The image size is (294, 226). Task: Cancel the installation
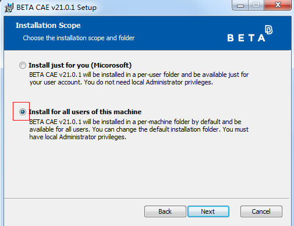point(261,211)
